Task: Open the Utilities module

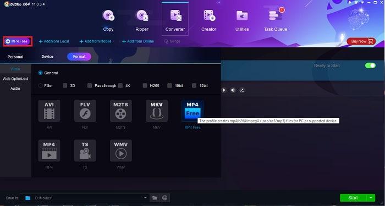Action: pos(242,20)
